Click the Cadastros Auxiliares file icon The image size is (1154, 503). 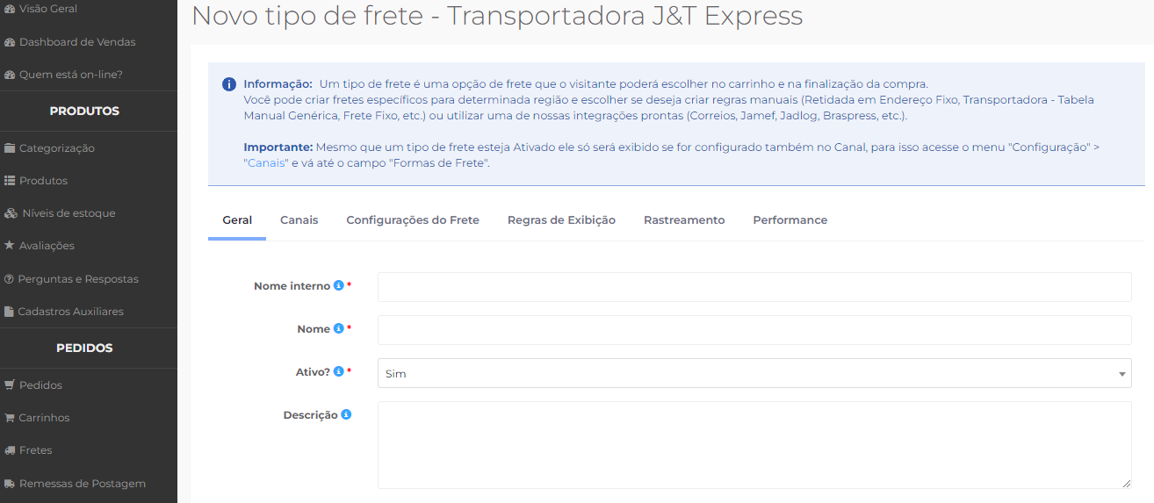10,312
